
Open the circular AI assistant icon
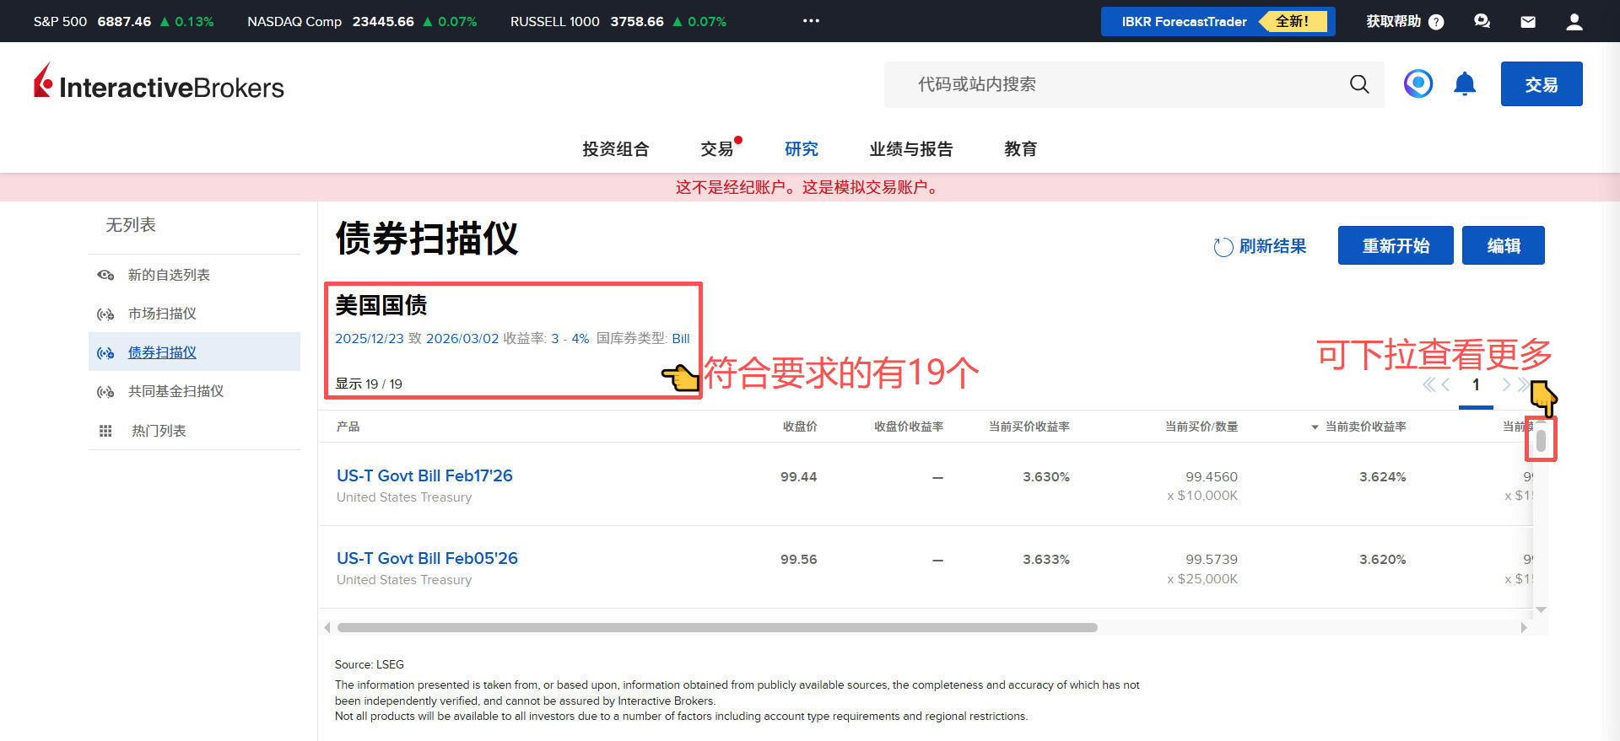1418,83
